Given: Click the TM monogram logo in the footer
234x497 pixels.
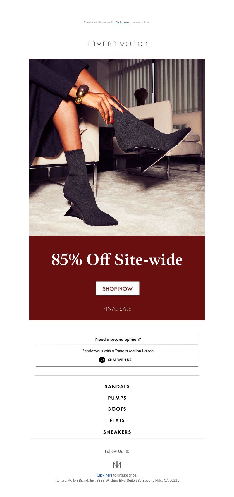Looking at the screenshot, I should [x=117, y=465].
